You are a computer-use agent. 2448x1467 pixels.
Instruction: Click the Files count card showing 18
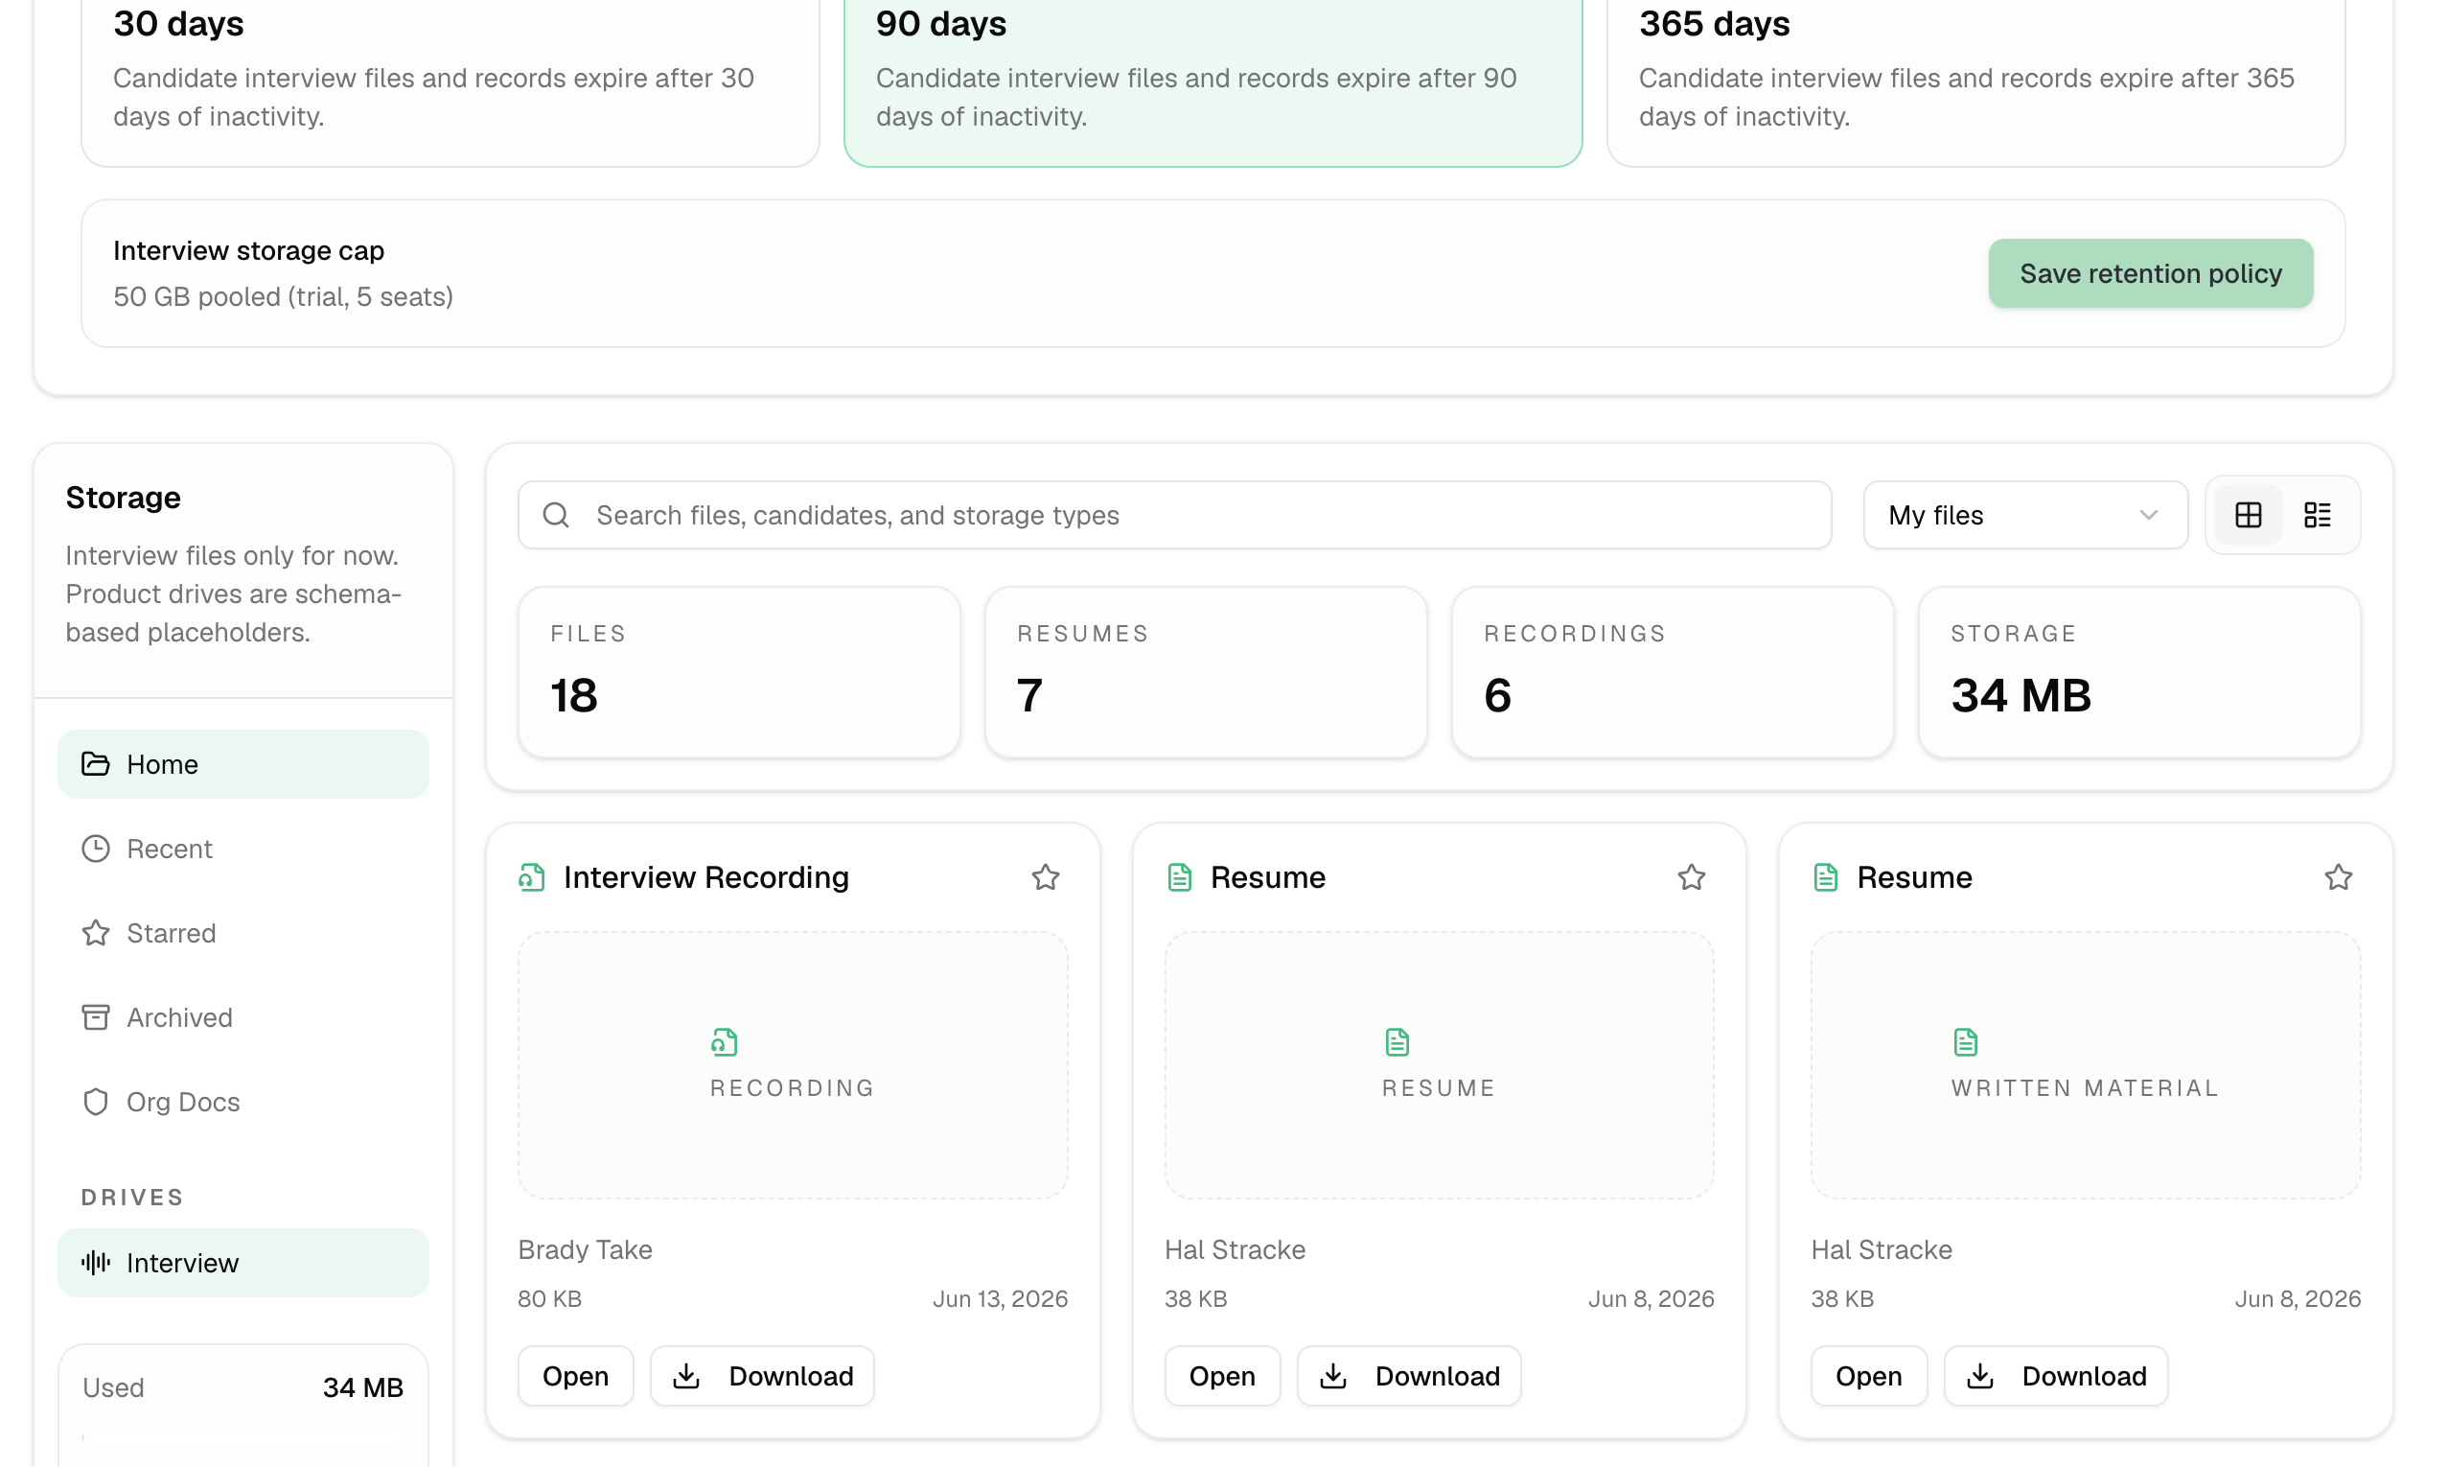739,672
